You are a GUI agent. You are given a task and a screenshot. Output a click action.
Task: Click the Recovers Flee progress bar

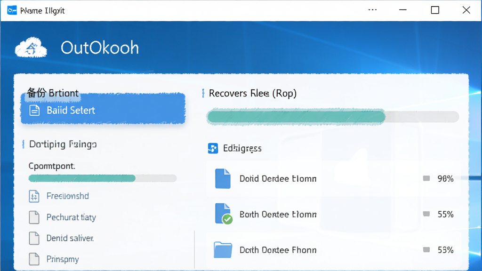[x=333, y=117]
